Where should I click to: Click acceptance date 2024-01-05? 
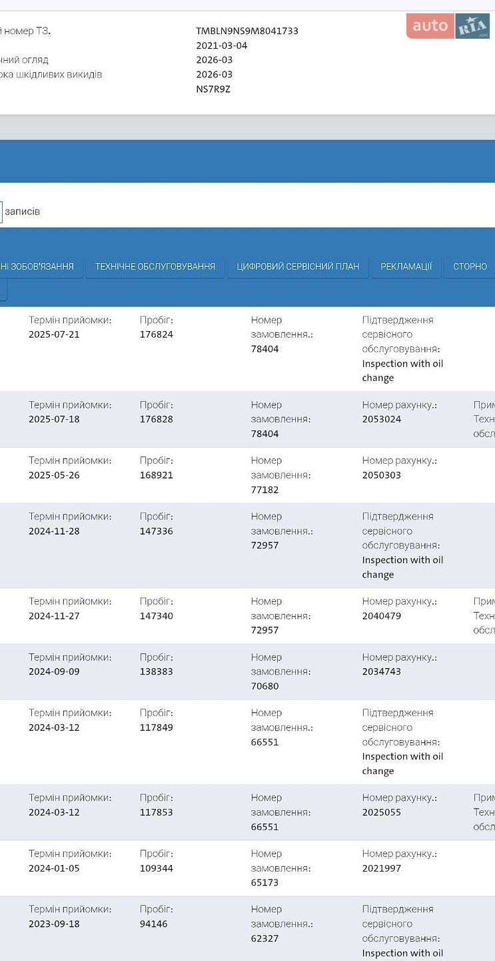(x=54, y=868)
